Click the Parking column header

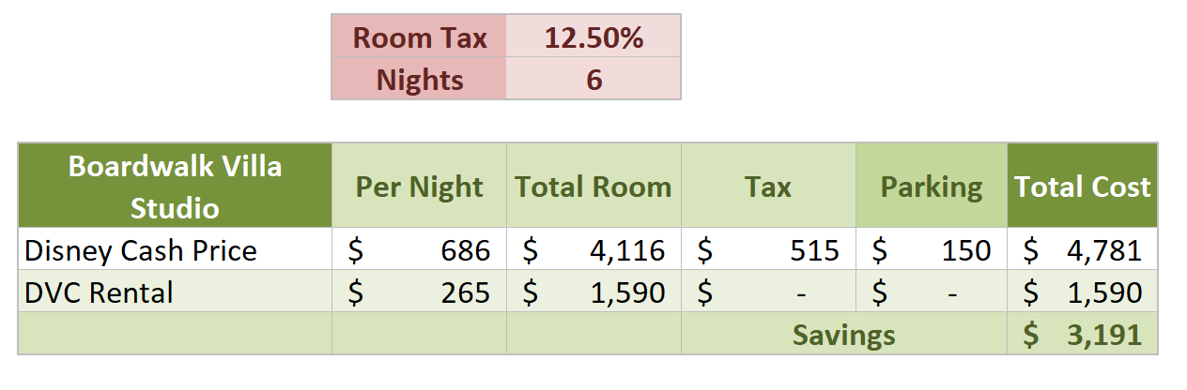coord(932,186)
